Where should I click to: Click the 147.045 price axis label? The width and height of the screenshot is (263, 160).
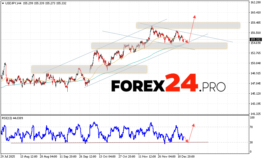point(256,84)
